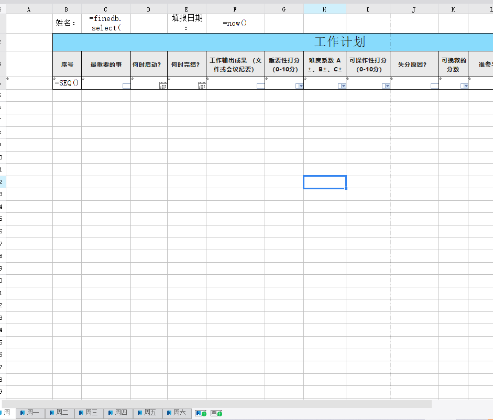The width and height of the screenshot is (493, 420).
Task: Select column F header
Action: click(235, 9)
